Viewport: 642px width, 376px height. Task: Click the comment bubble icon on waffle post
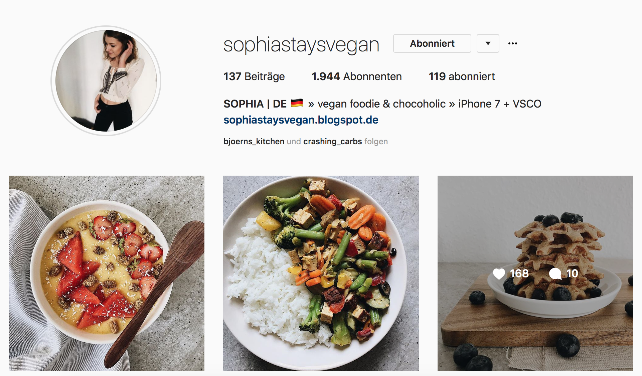pos(555,273)
